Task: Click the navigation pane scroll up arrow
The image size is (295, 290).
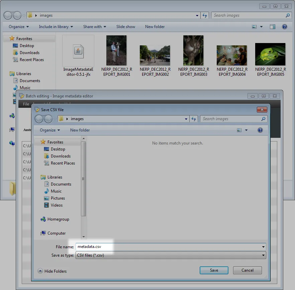Action: tap(84, 138)
